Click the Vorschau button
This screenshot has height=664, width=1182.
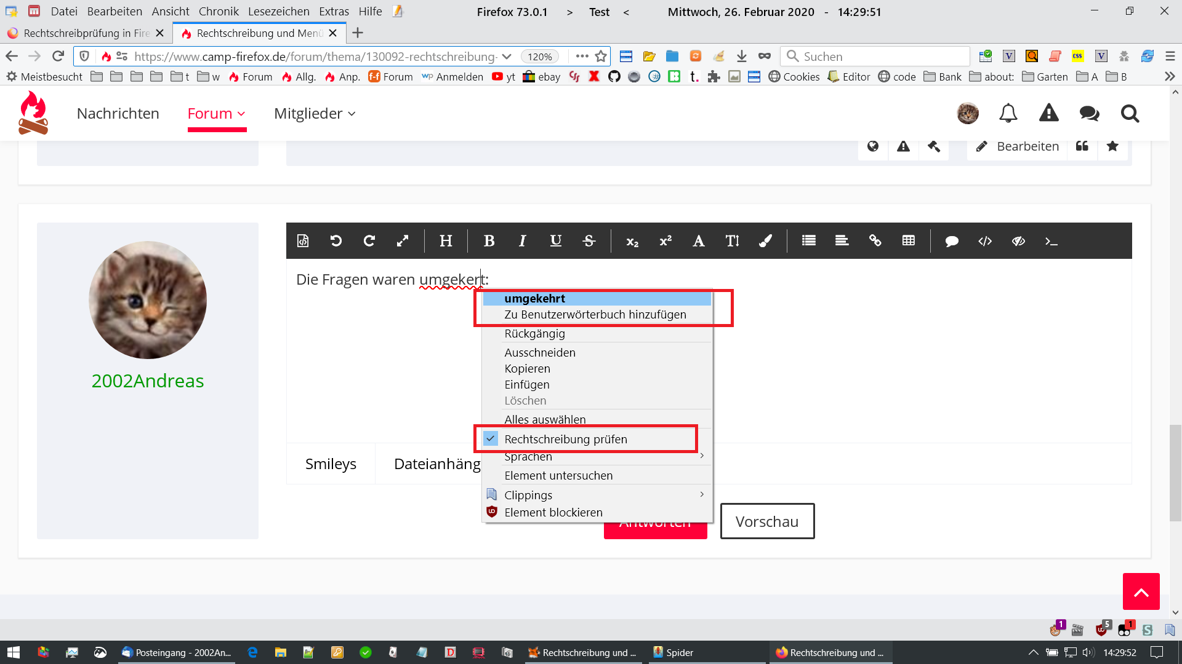coord(767,521)
